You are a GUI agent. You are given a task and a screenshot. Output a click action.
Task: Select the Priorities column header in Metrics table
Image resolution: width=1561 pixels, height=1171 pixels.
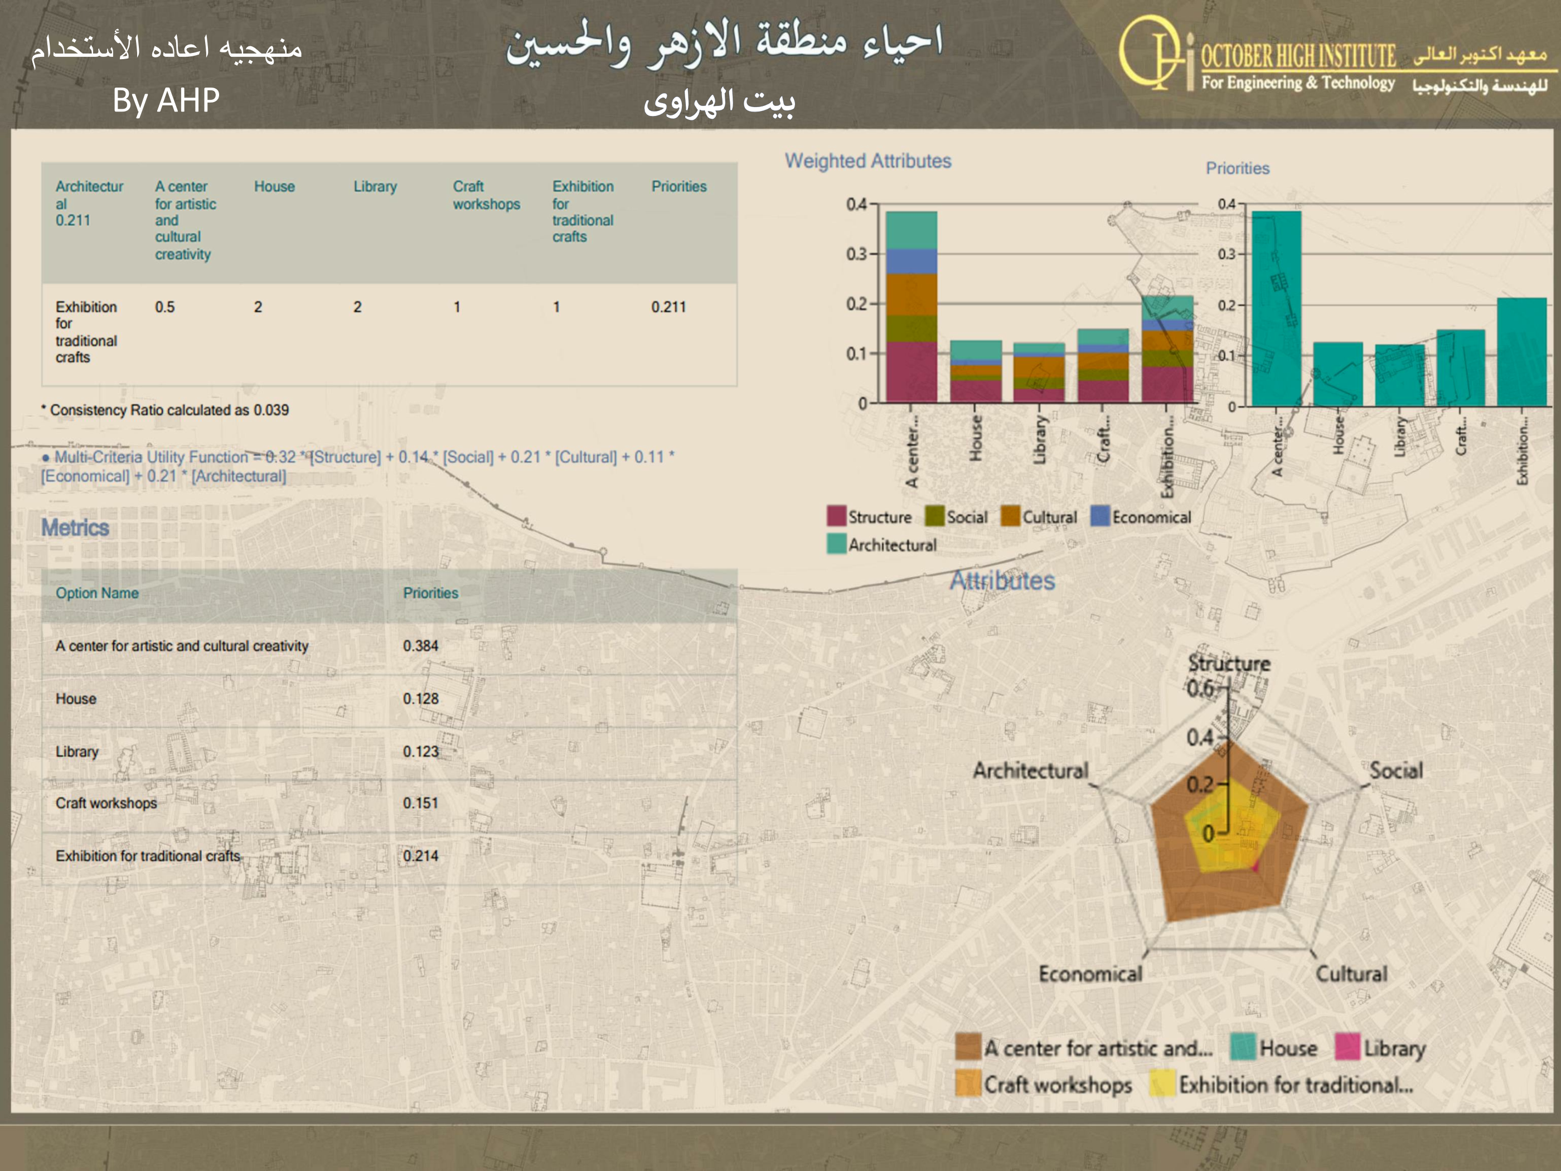tap(430, 594)
